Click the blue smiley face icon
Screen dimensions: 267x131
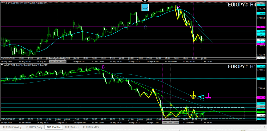pyautogui.click(x=145, y=8)
